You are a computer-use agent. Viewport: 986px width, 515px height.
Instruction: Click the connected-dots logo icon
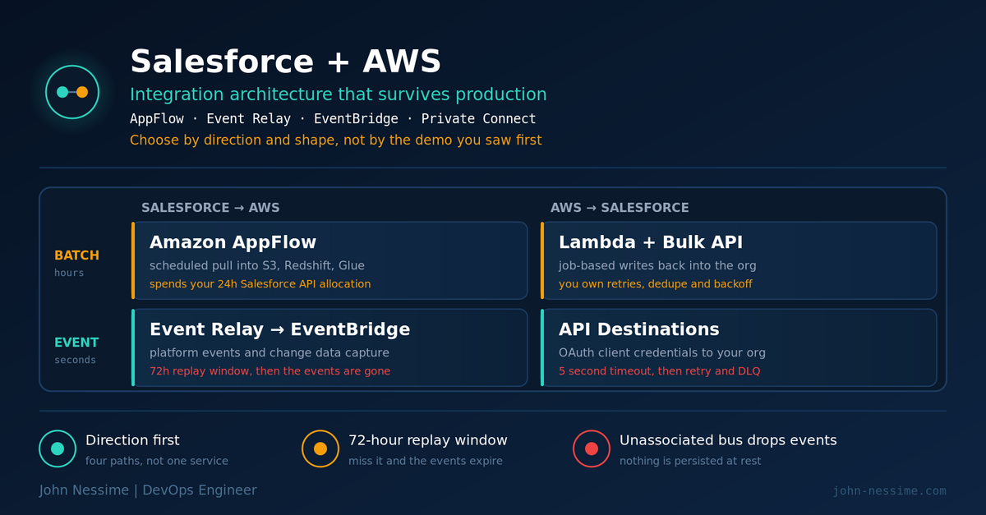point(72,92)
